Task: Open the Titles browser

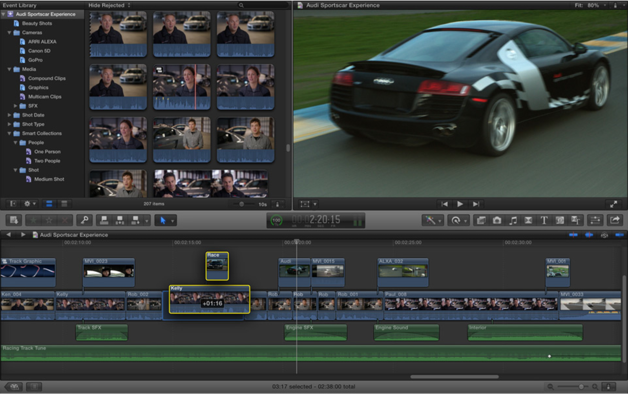Action: pos(544,220)
